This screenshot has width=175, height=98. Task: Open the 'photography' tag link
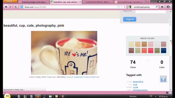tap(140, 90)
